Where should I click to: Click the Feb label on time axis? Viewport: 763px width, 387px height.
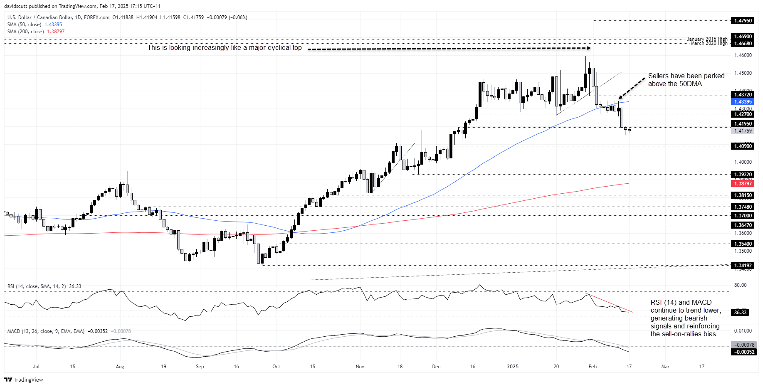coord(593,367)
